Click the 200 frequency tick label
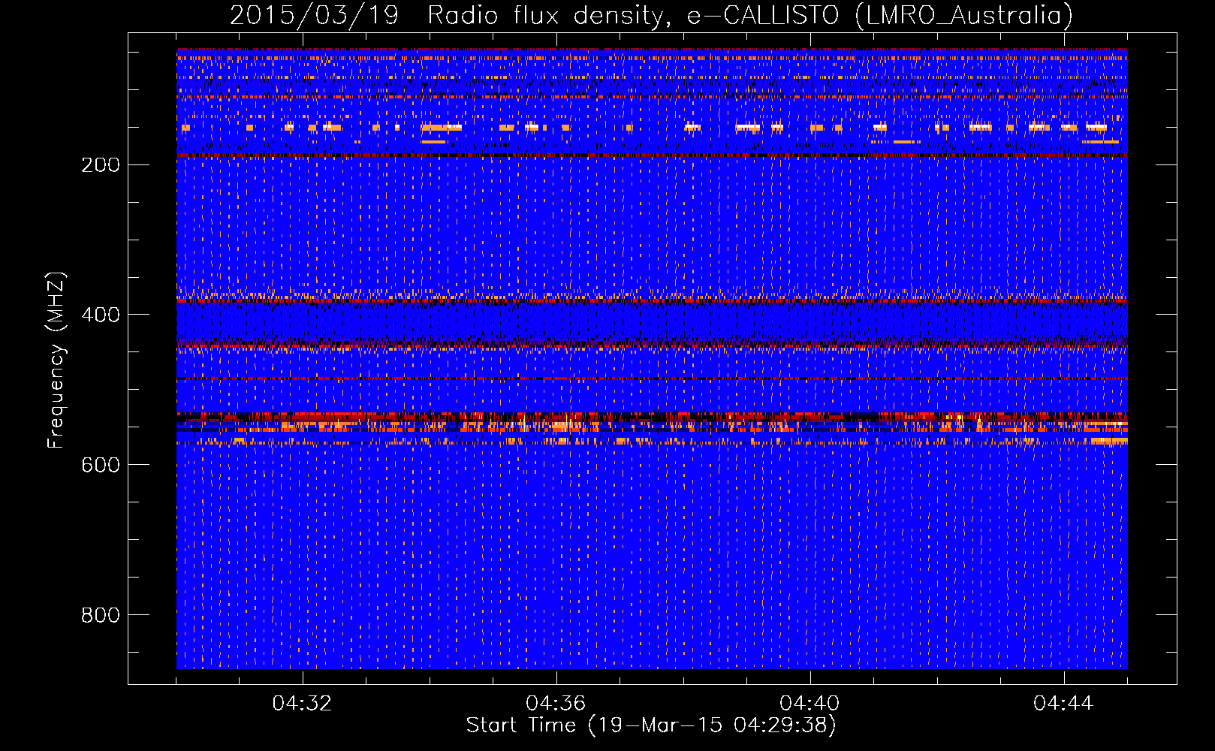 (x=101, y=164)
